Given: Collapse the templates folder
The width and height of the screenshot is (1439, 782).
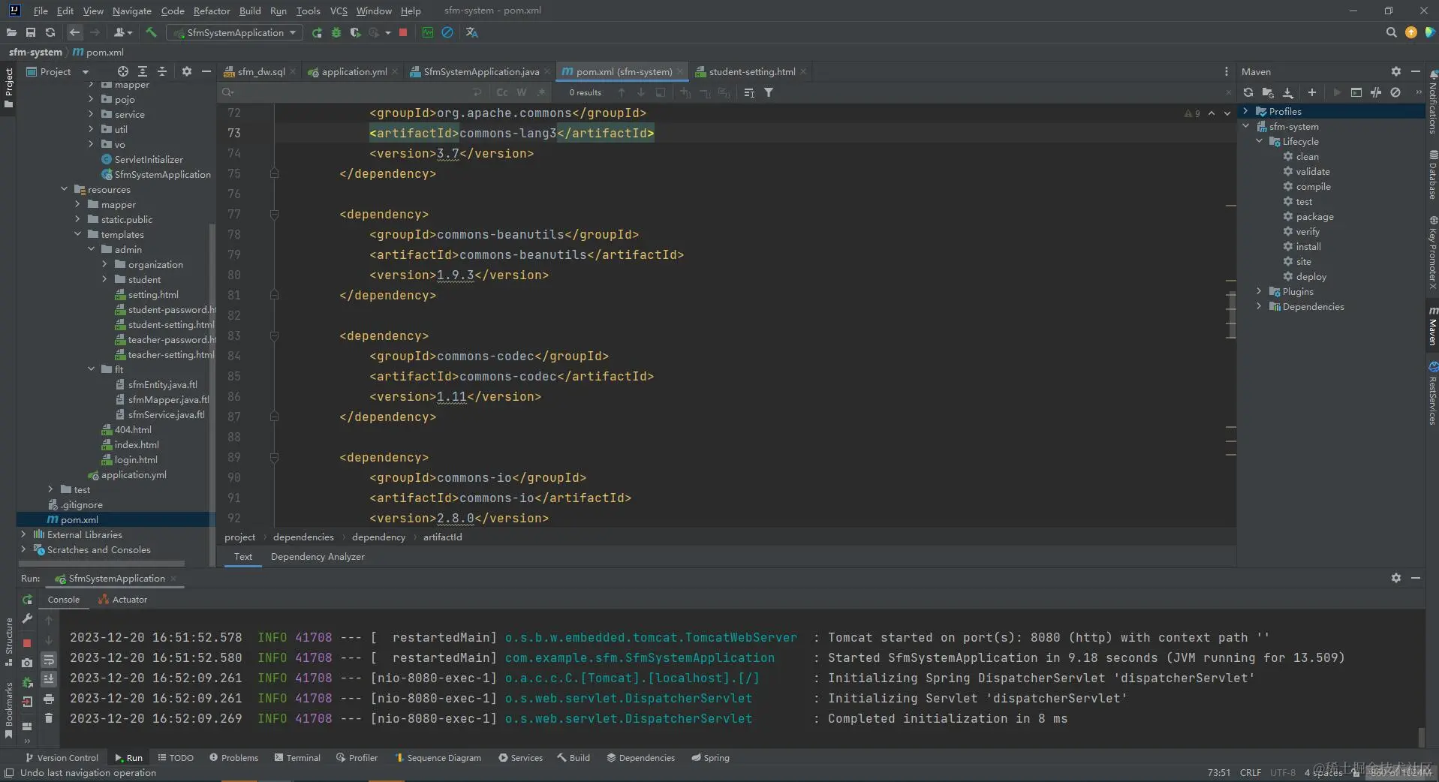Looking at the screenshot, I should click(77, 234).
